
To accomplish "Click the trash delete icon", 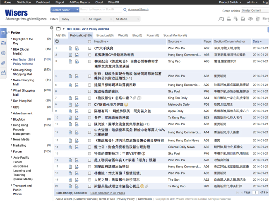I will (258, 19).
